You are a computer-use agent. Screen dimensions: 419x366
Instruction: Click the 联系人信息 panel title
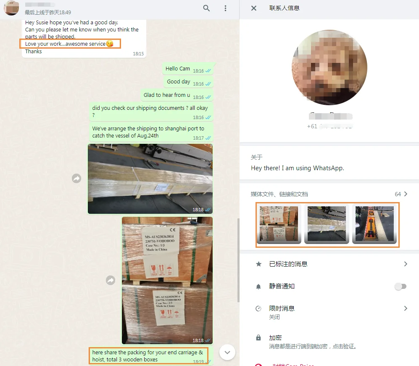click(x=285, y=8)
